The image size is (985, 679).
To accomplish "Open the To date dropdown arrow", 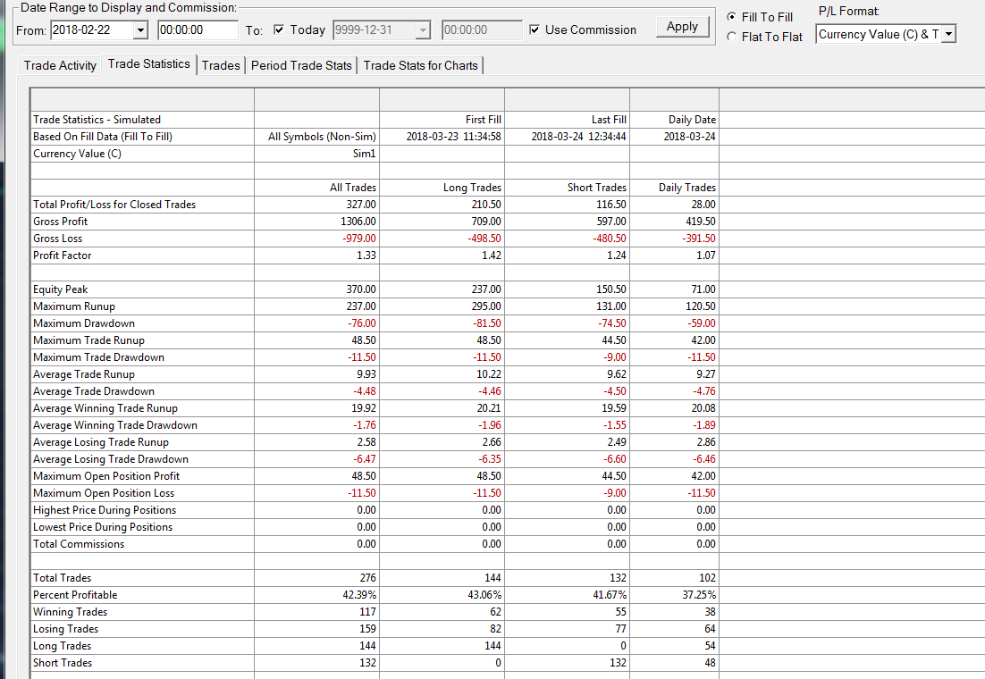I will [423, 30].
